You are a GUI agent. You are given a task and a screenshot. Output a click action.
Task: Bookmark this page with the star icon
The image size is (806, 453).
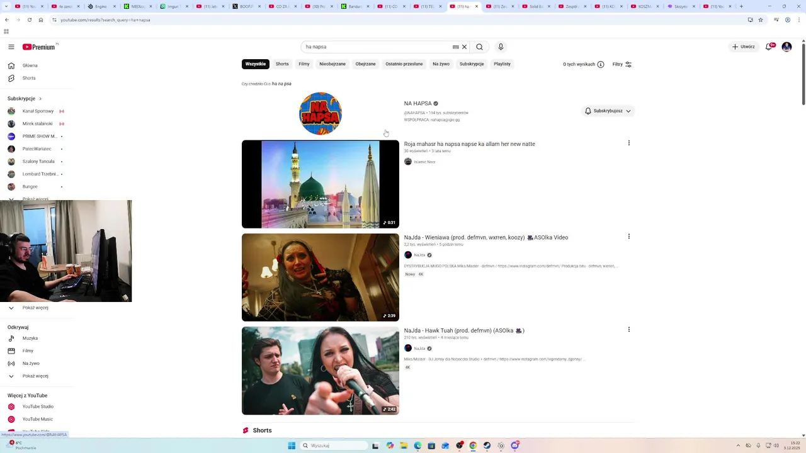point(761,20)
